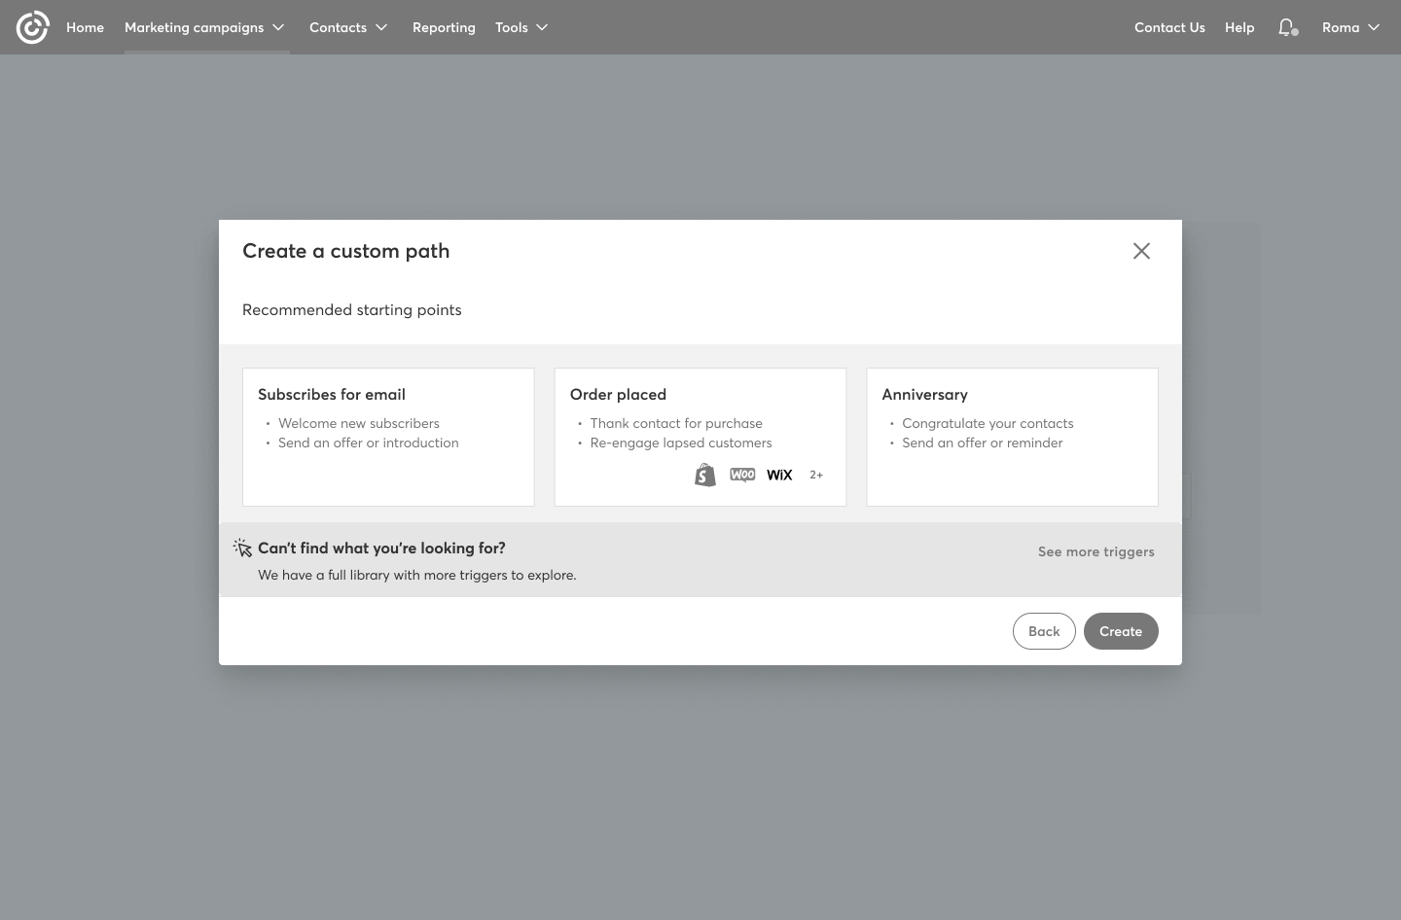
Task: Click See more triggers link
Action: point(1096,551)
